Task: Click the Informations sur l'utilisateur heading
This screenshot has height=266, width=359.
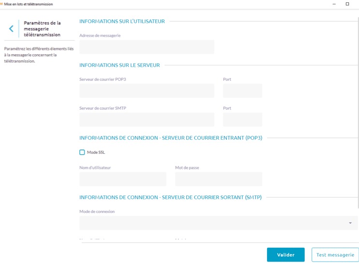Action: [122, 21]
